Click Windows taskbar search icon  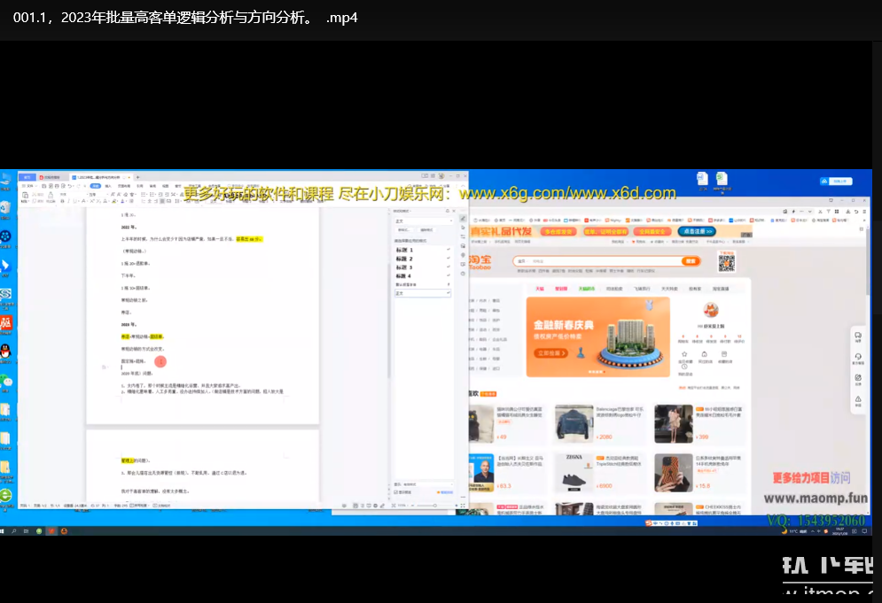pyautogui.click(x=14, y=530)
